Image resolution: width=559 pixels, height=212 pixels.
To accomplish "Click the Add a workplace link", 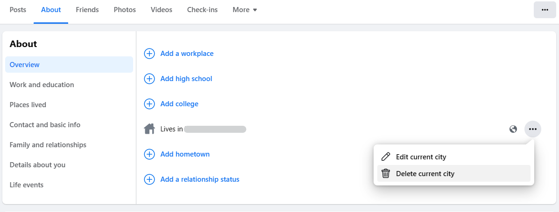I will [x=187, y=54].
